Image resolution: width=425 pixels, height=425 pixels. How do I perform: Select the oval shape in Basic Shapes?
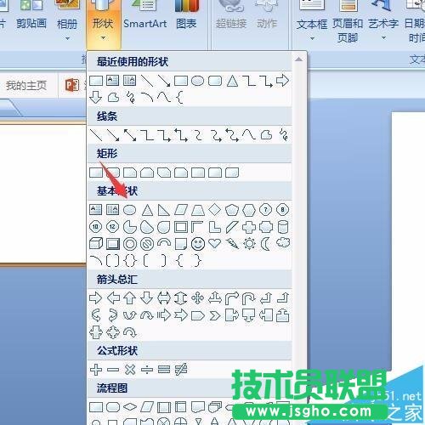click(130, 210)
